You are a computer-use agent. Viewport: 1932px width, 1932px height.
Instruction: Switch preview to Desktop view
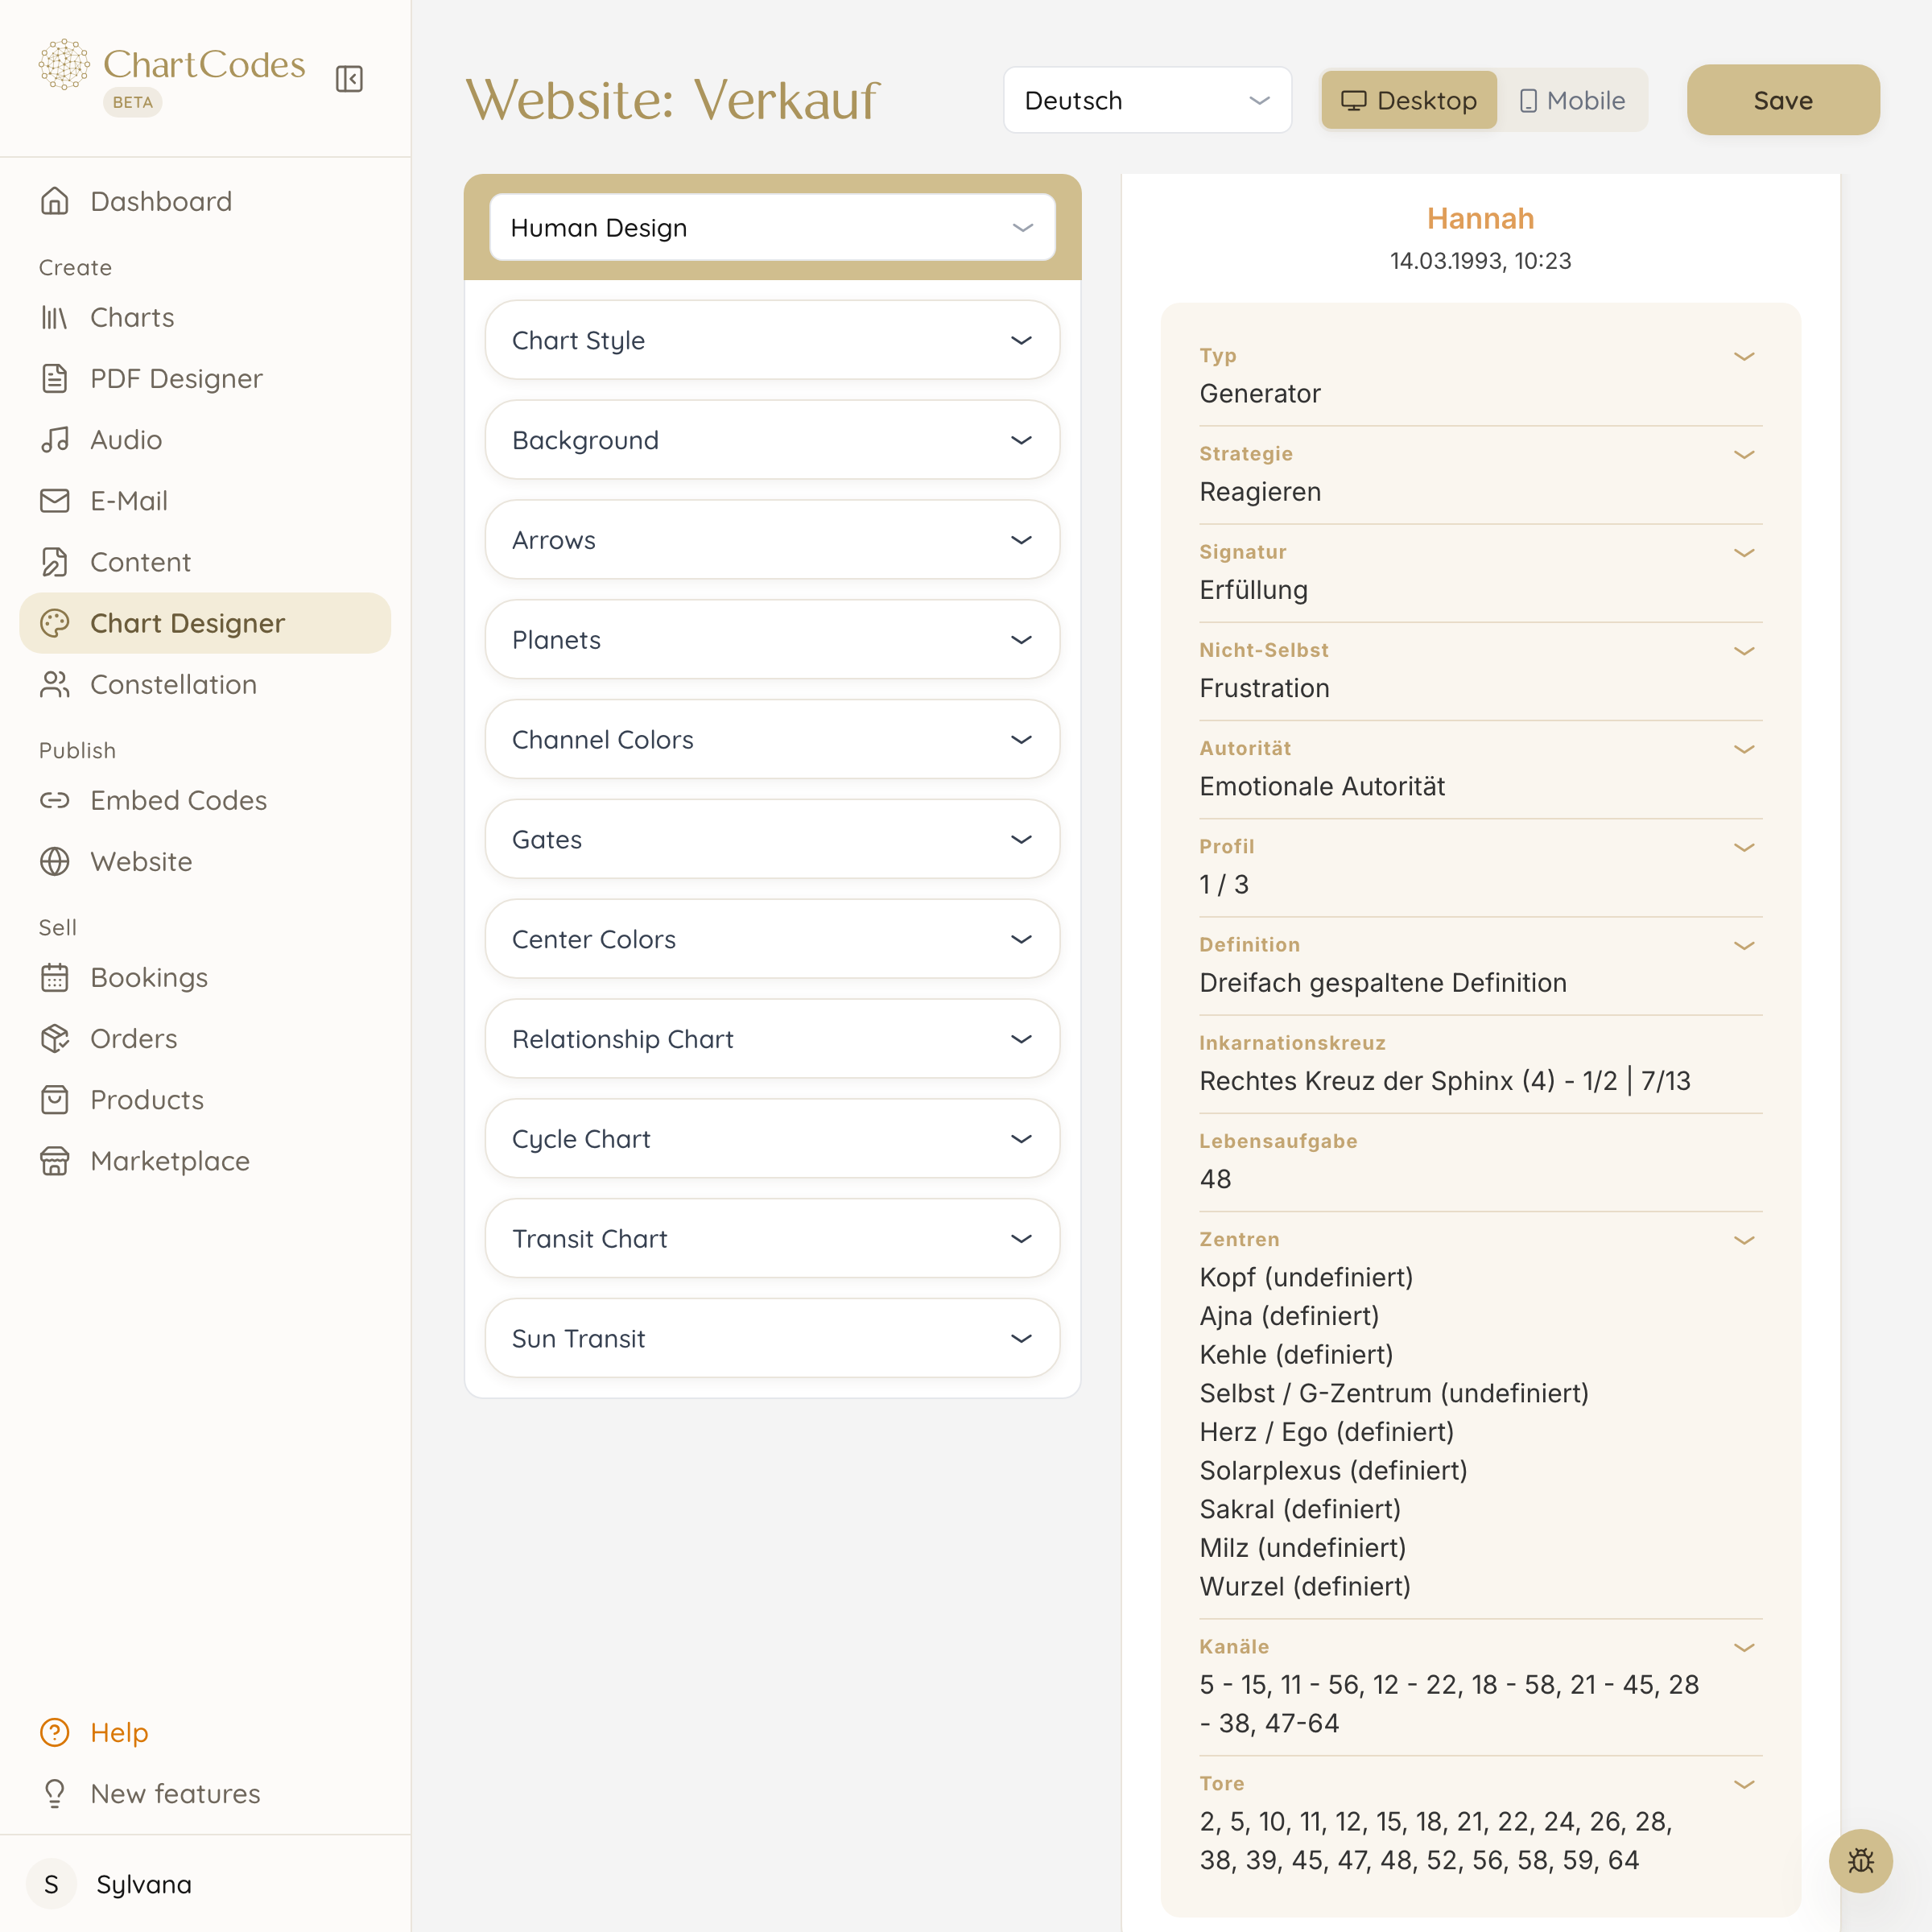(1409, 100)
